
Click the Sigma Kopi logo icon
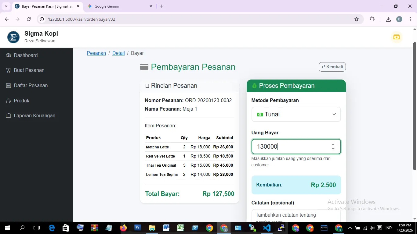(13, 37)
